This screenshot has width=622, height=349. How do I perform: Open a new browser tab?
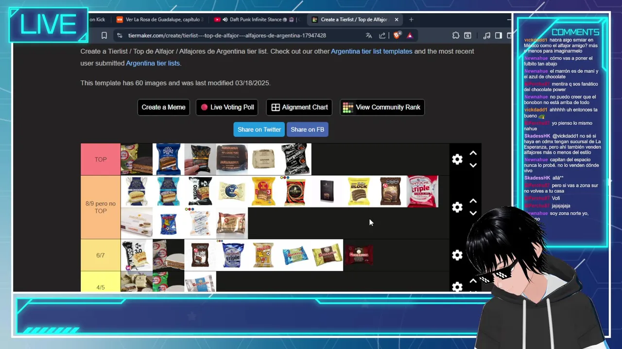[x=411, y=19]
